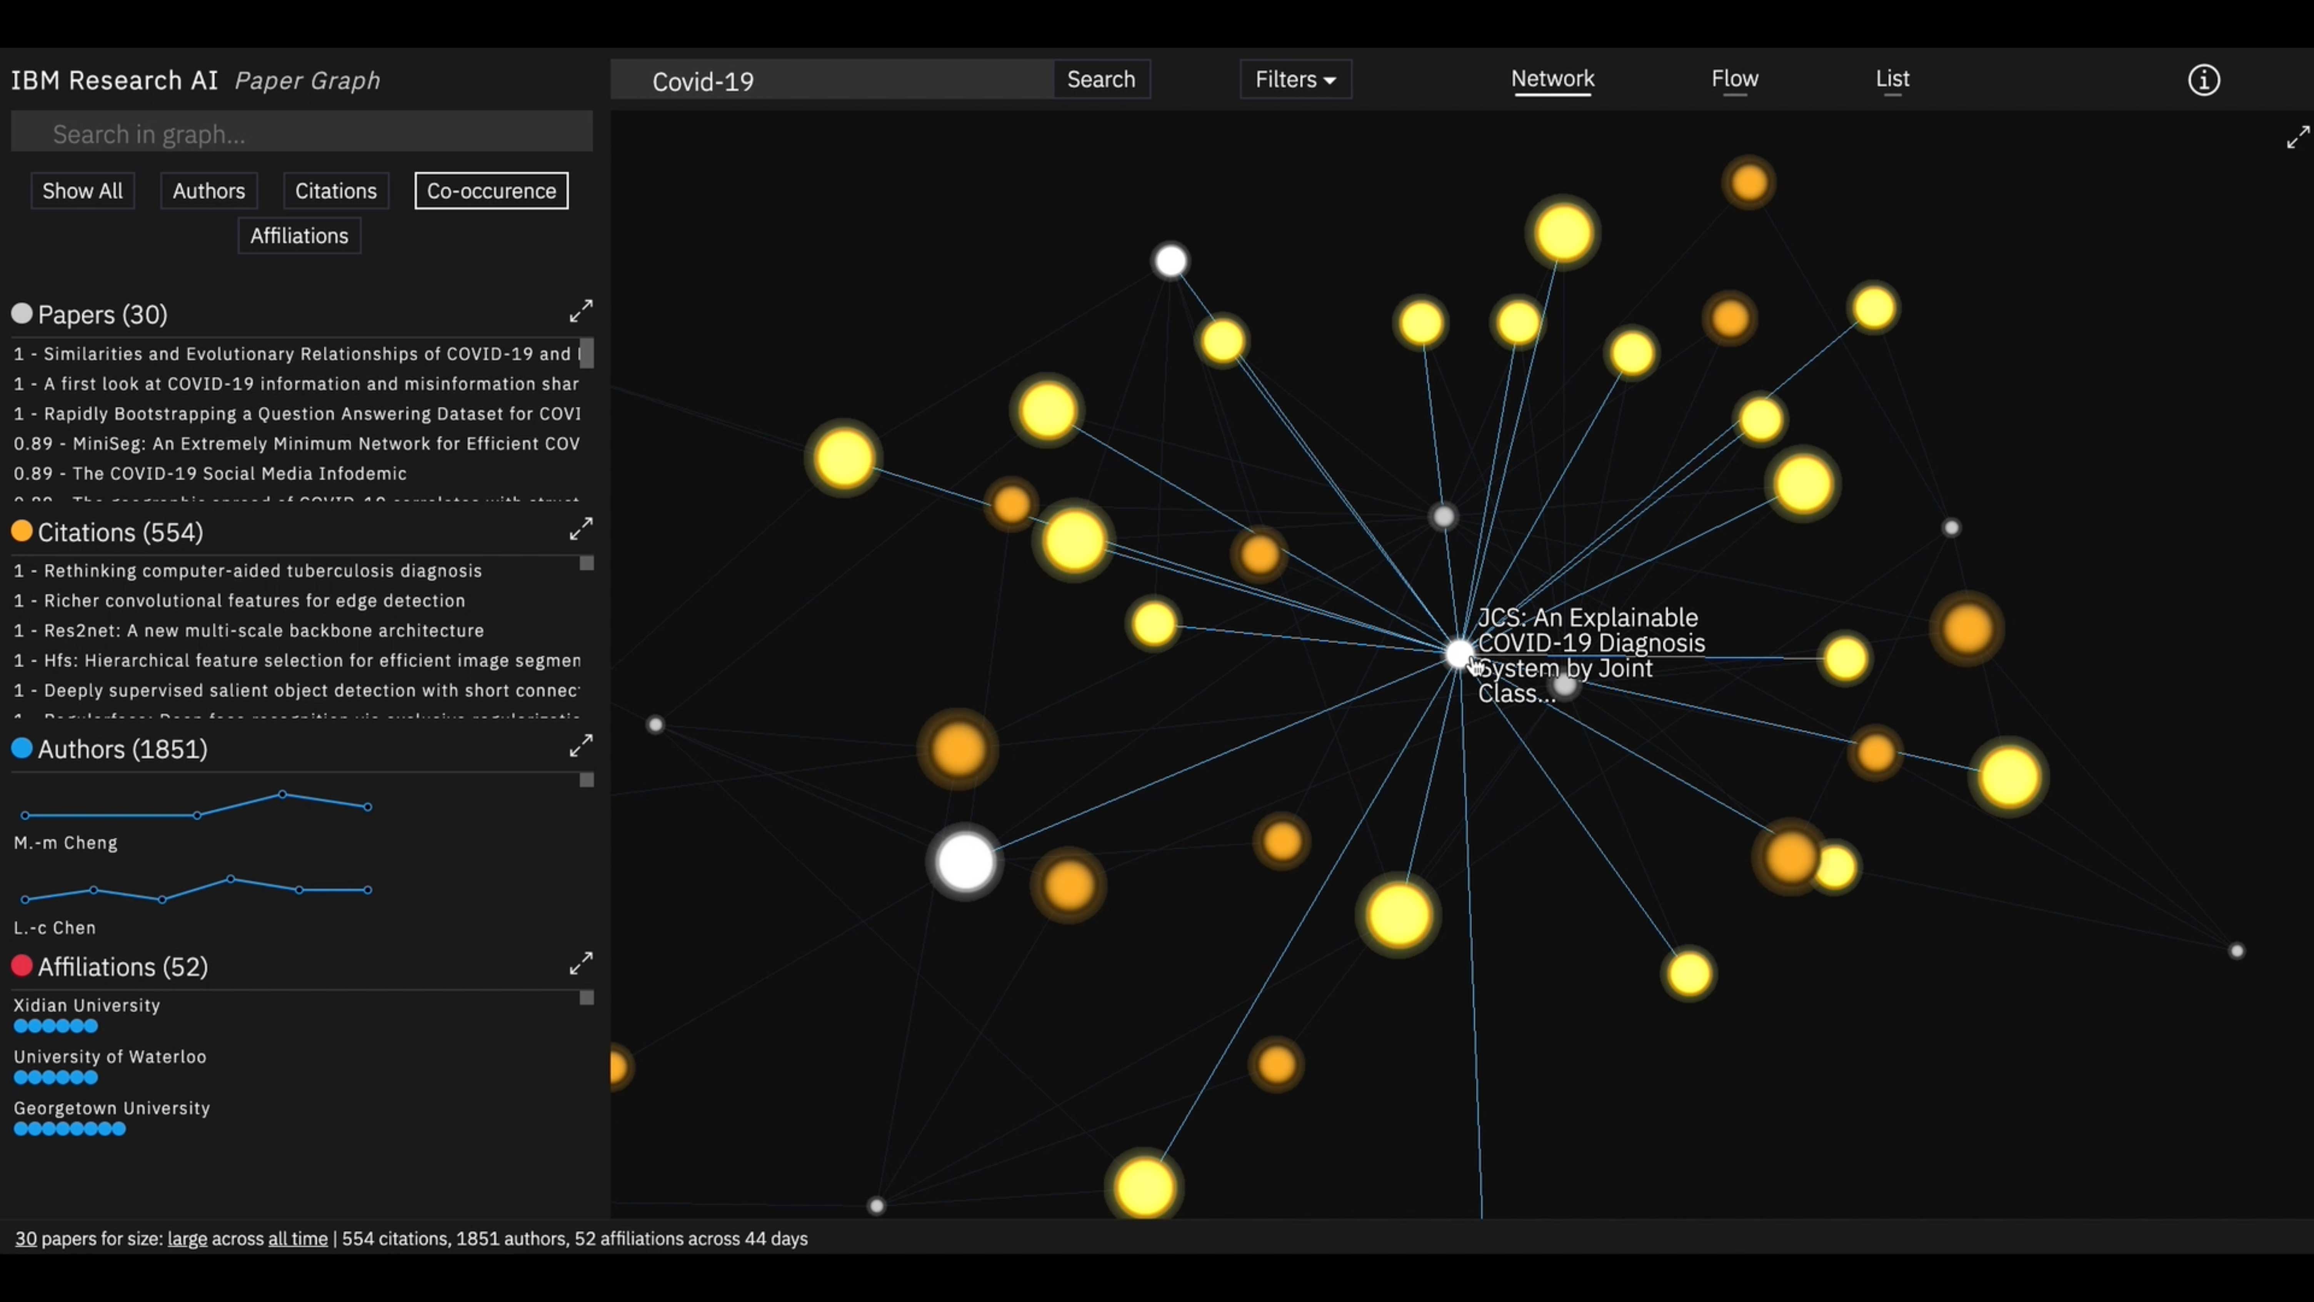The height and width of the screenshot is (1302, 2314).
Task: Open 'all time' option in status bar
Action: point(297,1238)
